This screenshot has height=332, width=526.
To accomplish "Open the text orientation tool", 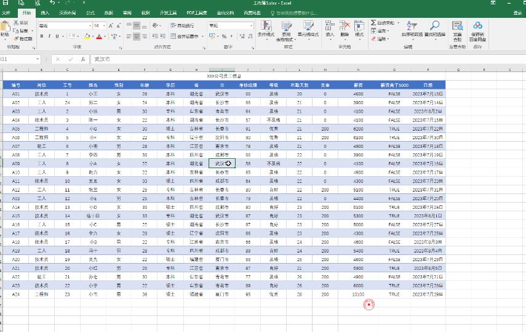I will pyautogui.click(x=155, y=25).
